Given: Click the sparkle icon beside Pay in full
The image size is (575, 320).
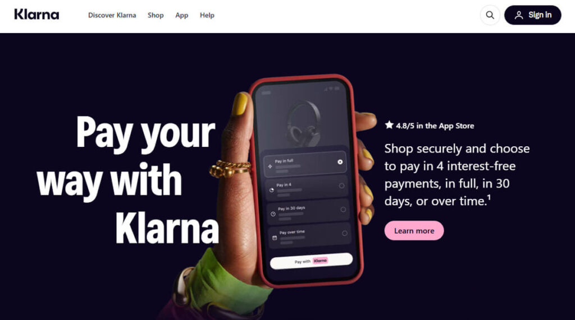Looking at the screenshot, I should pyautogui.click(x=270, y=166).
